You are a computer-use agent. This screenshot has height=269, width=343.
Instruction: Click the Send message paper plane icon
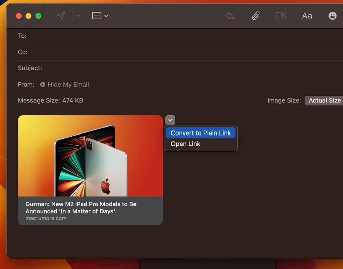61,16
